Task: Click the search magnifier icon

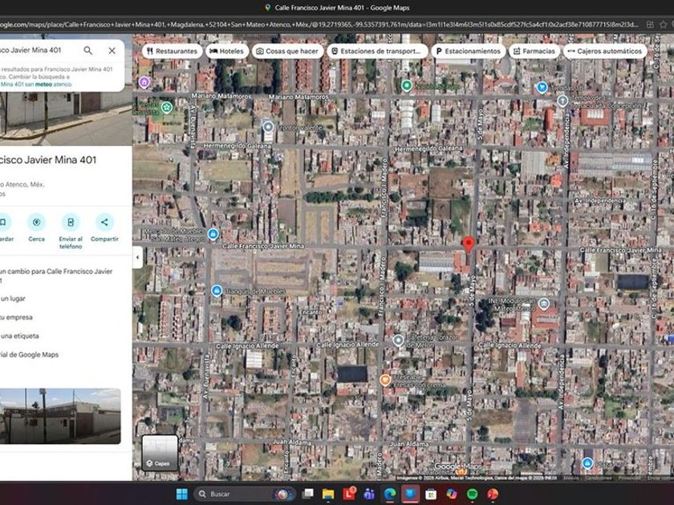Action: tap(88, 50)
